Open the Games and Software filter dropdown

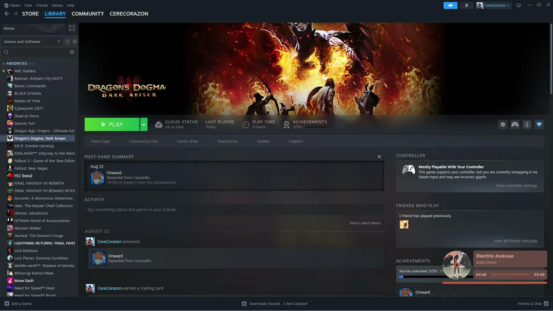tap(32, 41)
